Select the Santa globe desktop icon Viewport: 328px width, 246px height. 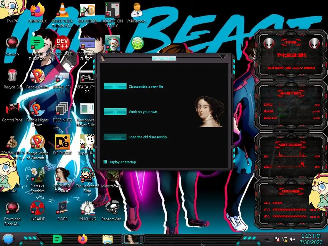(112, 43)
